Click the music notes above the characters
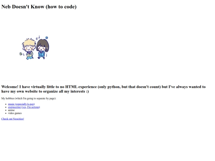Viewport: 215px width, 161px height. point(38,38)
